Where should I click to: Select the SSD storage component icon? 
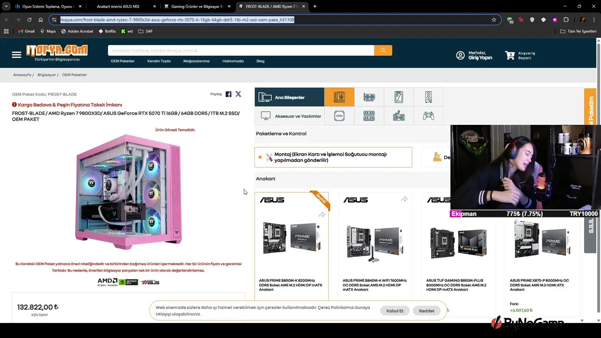pyautogui.click(x=399, y=97)
